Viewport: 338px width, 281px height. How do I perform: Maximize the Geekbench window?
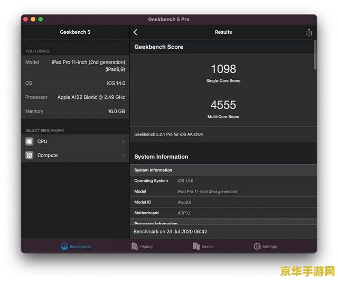tap(41, 19)
